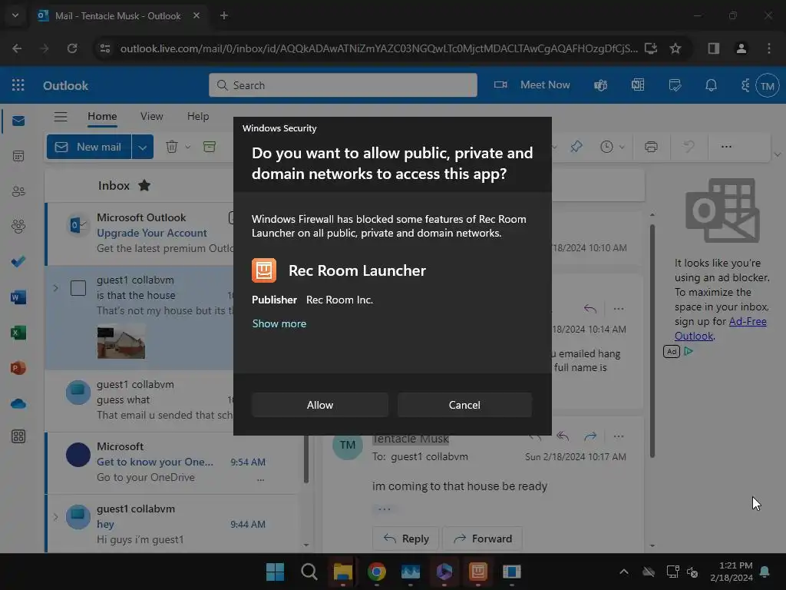The width and height of the screenshot is (786, 590).
Task: Open the Ad-Free Outlook link
Action: 720,329
